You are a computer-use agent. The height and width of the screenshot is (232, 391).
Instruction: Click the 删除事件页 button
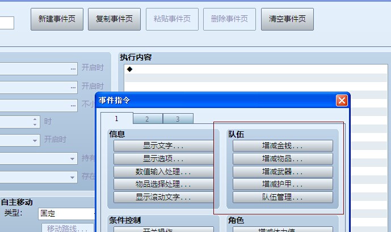(229, 19)
